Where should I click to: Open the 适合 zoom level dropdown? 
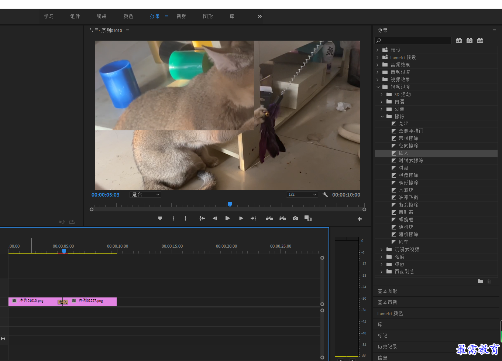pyautogui.click(x=145, y=195)
